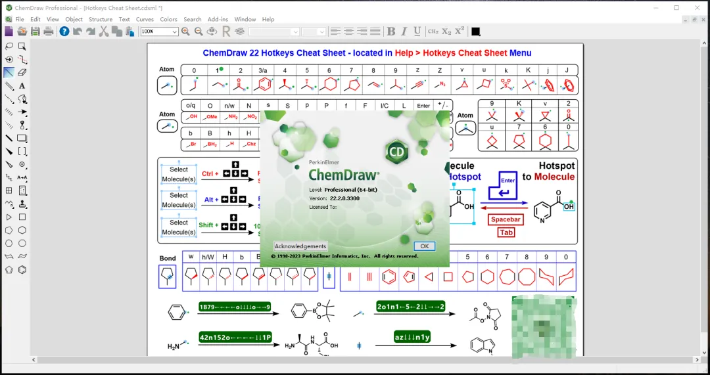
Task: Click OK on the About dialog
Action: click(x=424, y=246)
